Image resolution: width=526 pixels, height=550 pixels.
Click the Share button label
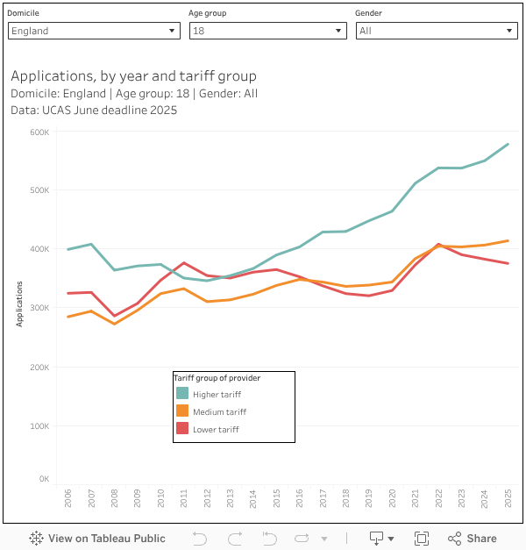[x=481, y=539]
